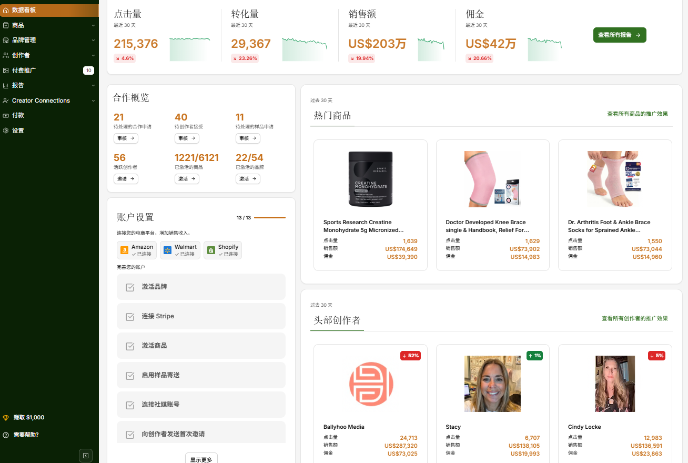Open the 查看所有创作者的推广效果 link
Image resolution: width=688 pixels, height=463 pixels.
[x=635, y=318]
